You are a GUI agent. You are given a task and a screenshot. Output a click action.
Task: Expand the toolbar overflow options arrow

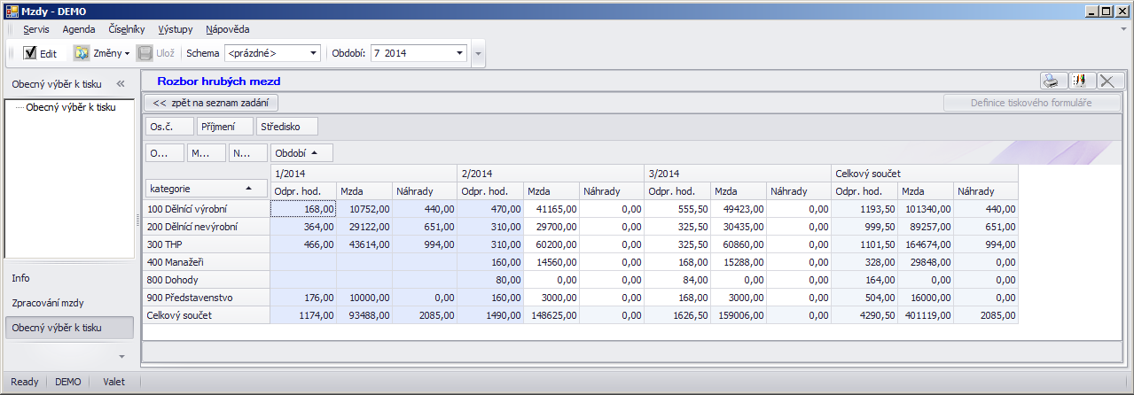point(479,54)
